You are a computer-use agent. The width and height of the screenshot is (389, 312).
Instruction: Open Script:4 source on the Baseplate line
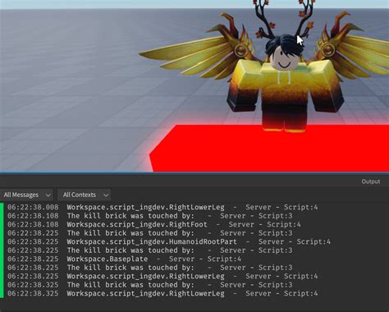(224, 259)
